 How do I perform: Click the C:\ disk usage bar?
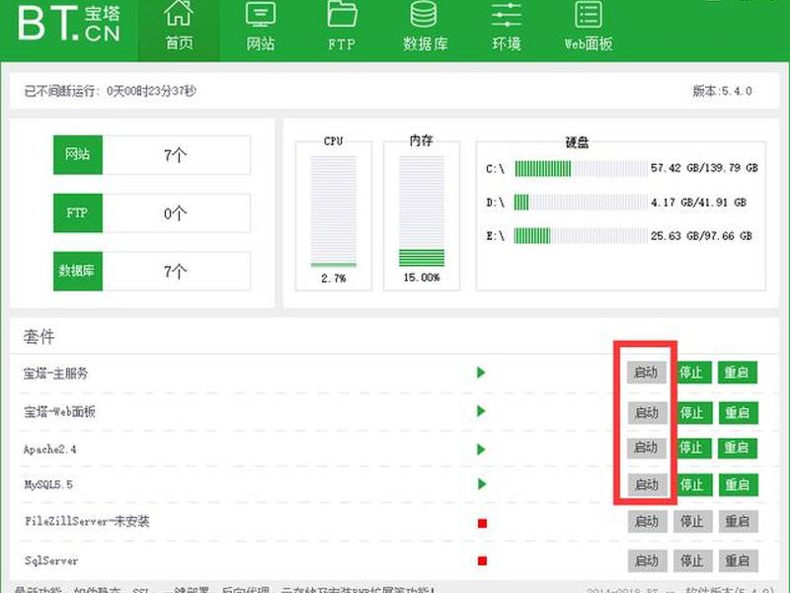(581, 168)
